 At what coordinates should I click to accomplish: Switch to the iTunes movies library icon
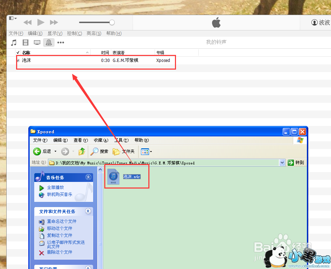click(26, 43)
